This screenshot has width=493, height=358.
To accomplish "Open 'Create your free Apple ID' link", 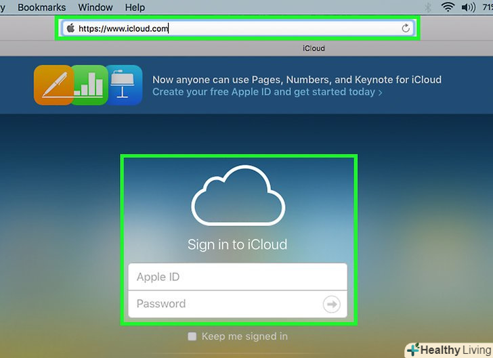I will (x=267, y=92).
